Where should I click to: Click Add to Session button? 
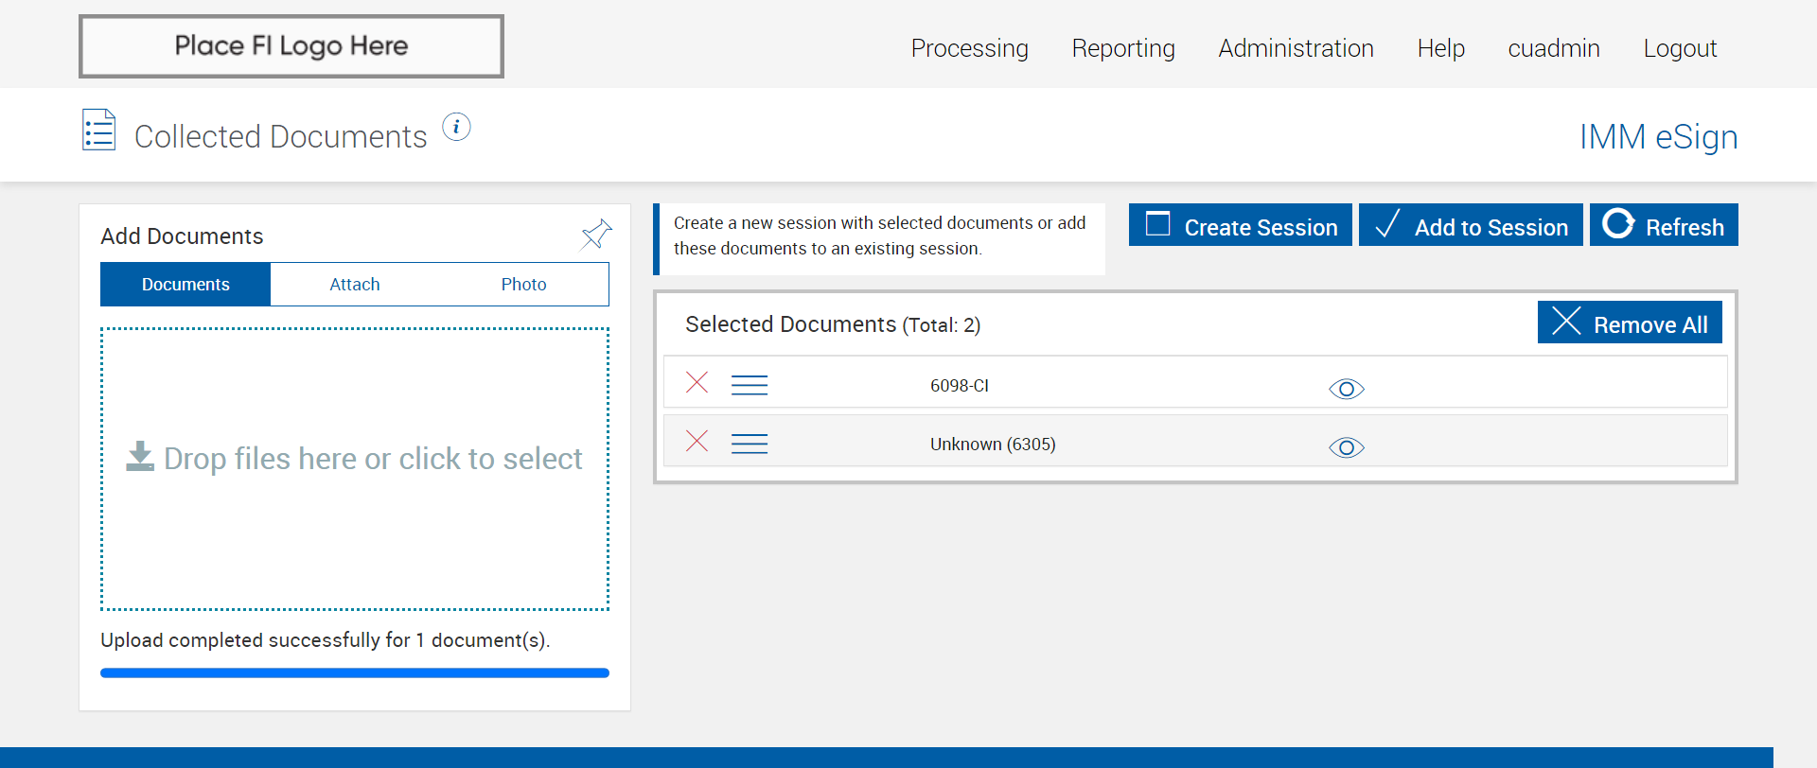point(1470,226)
